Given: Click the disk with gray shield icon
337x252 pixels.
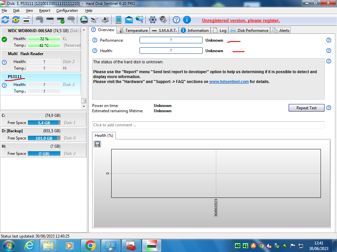Looking at the screenshot, I should click(x=39, y=20).
